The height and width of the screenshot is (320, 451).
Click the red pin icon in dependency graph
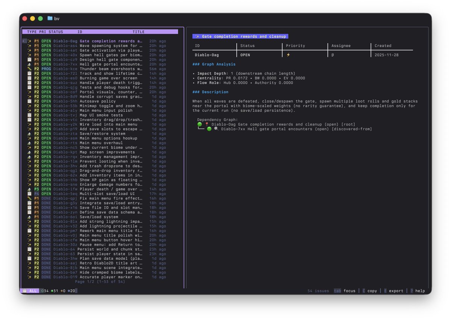207,124
